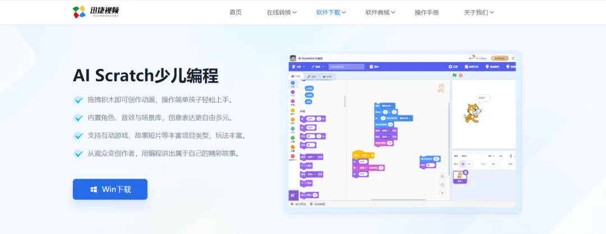This screenshot has height=234, width=606.
Task: Click the AI Scratch少儿编程 page heading
Action: click(x=146, y=76)
